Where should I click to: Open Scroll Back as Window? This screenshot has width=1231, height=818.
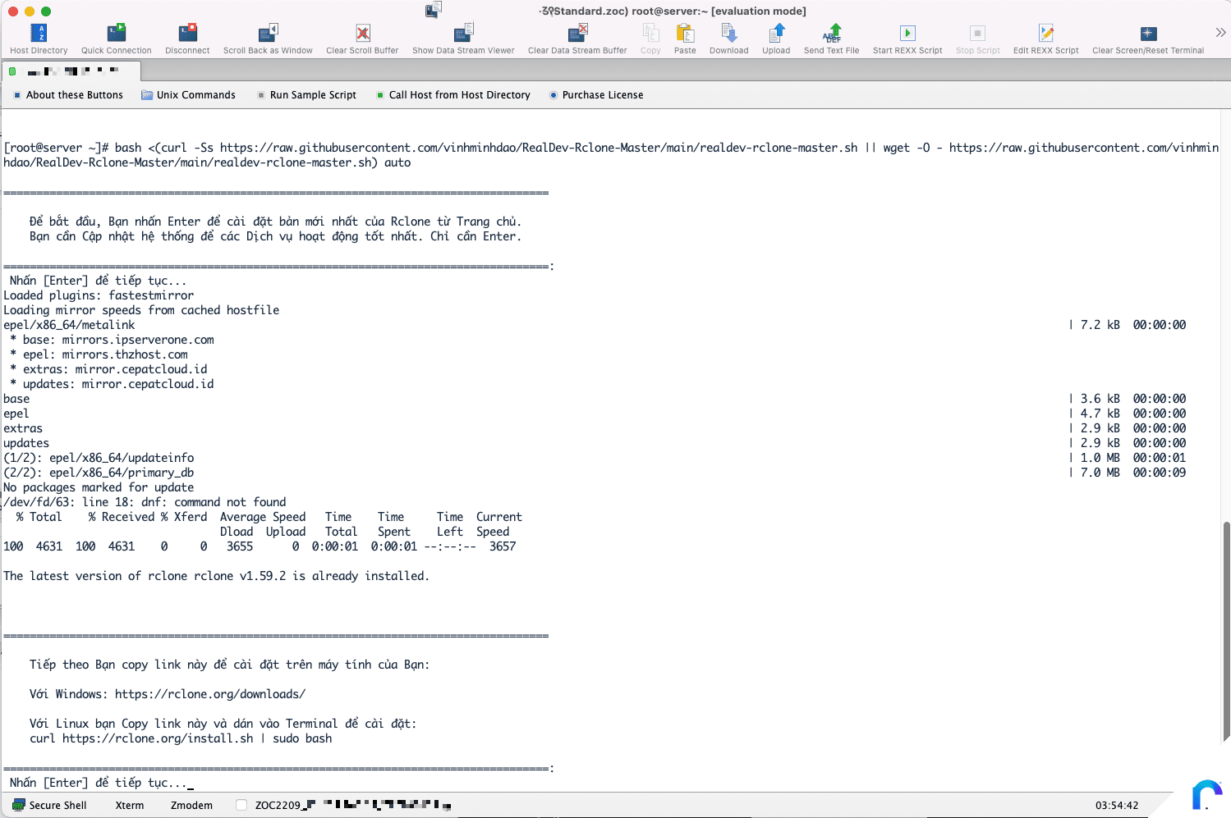(268, 39)
